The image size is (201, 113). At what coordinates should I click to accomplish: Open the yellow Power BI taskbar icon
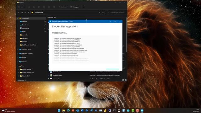105,110
